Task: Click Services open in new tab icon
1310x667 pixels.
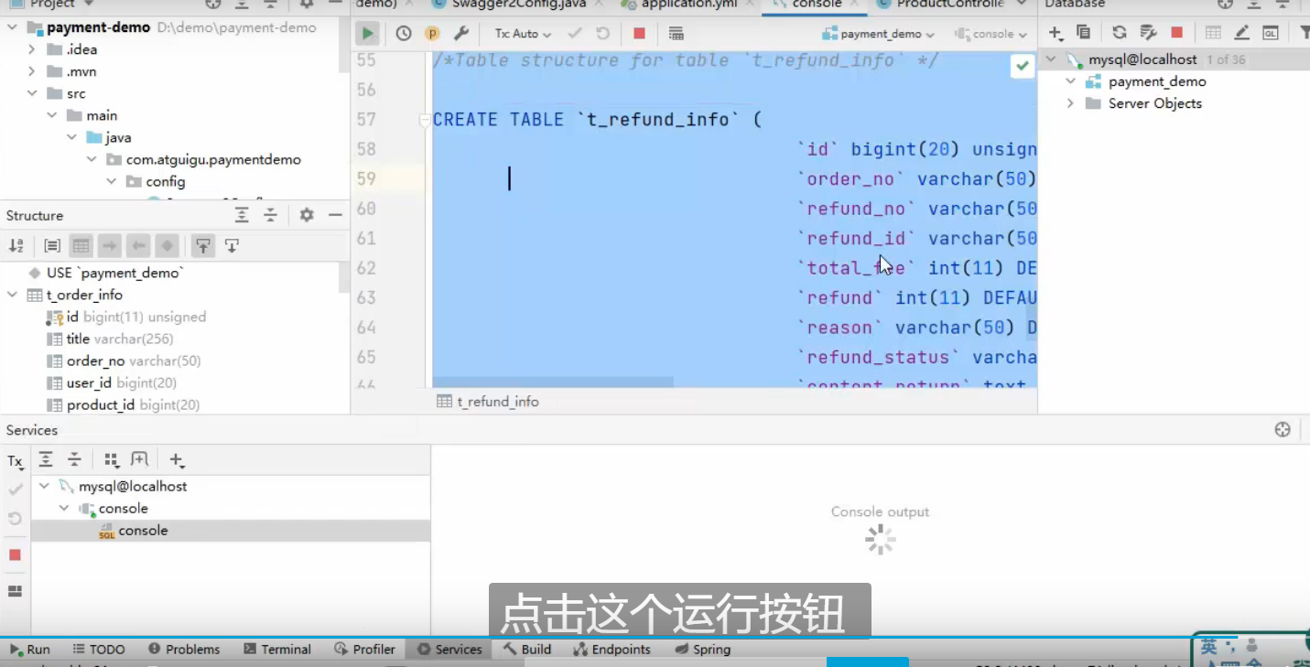Action: coord(139,459)
